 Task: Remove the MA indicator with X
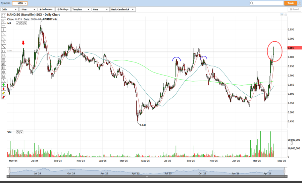[25, 23]
